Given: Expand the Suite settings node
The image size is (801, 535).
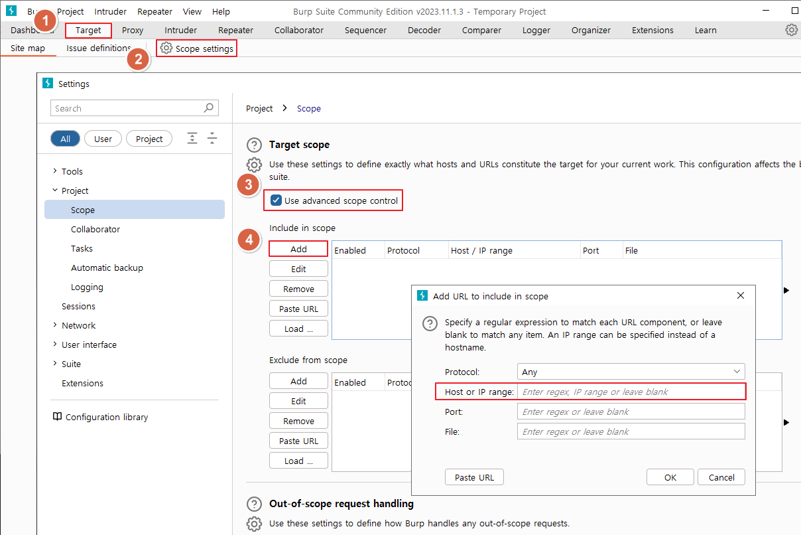Looking at the screenshot, I should [54, 364].
